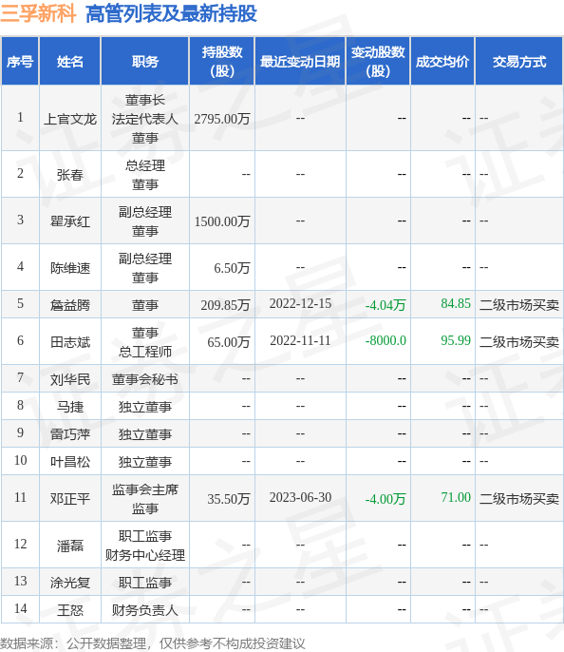
Task: Click the name 刘华民
Action: (x=70, y=379)
